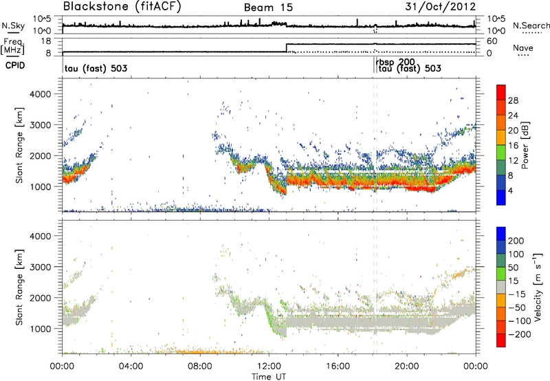Click the strong red echo band near 21 UT
This screenshot has height=381, width=550.
pos(421,188)
